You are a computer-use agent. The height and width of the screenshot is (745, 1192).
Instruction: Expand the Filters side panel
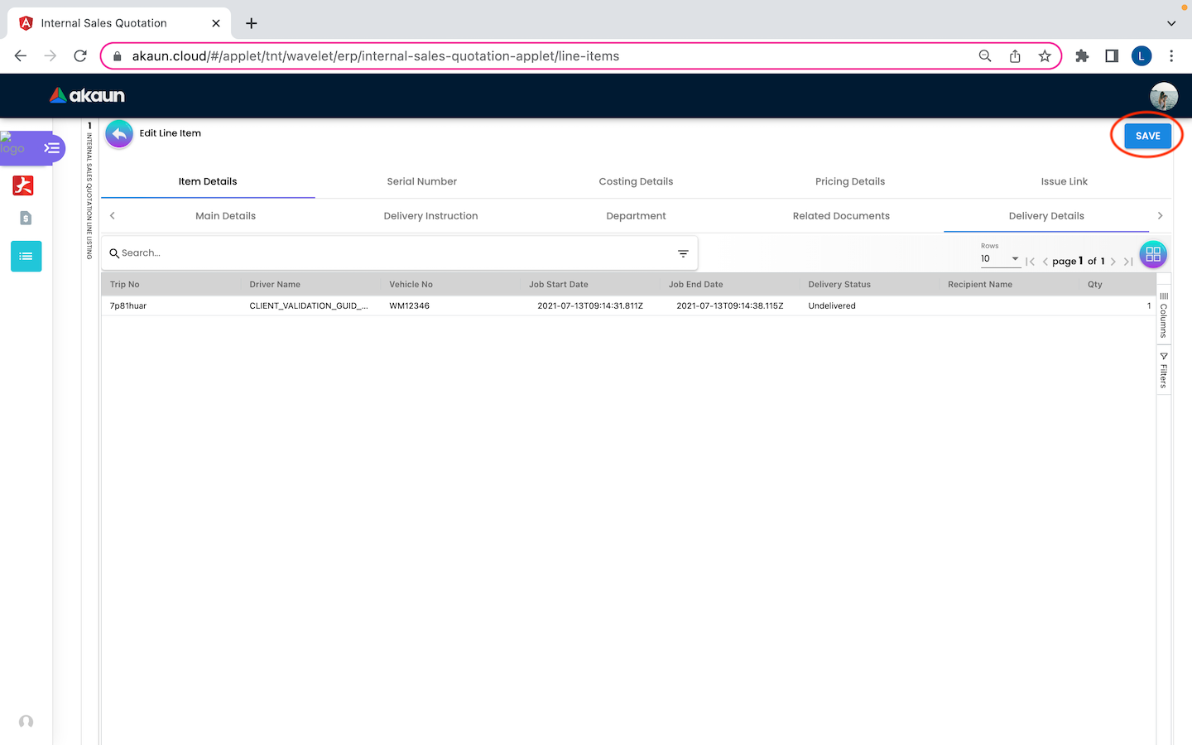coord(1164,370)
